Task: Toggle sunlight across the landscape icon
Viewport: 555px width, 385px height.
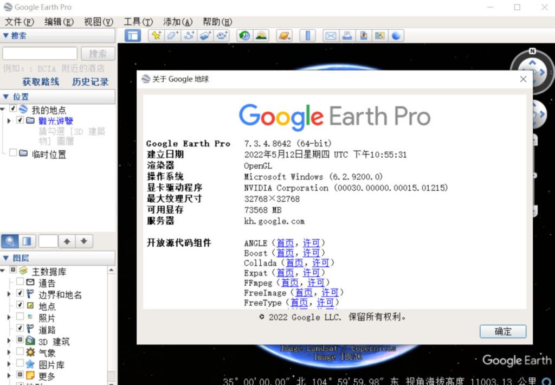Action: 261,36
